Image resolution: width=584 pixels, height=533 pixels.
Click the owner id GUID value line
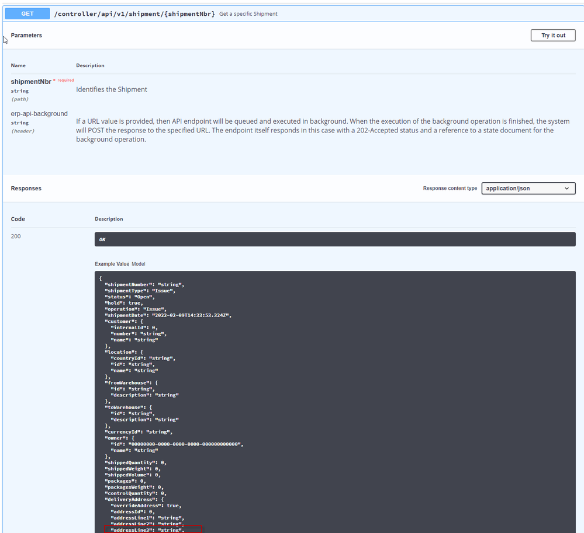click(177, 444)
